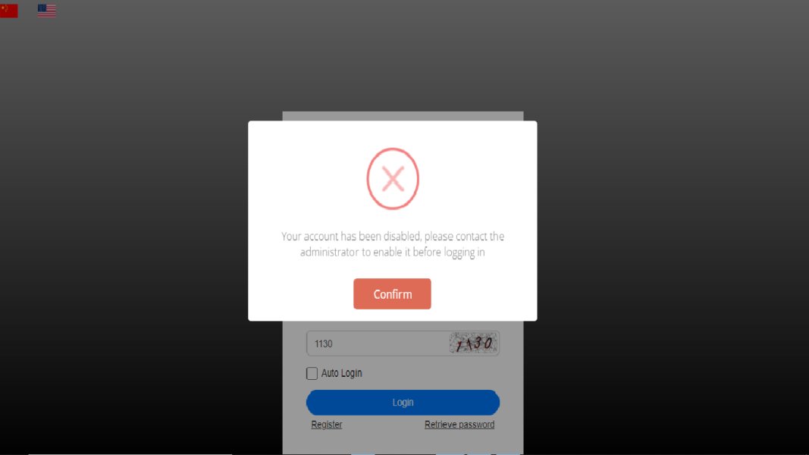
Task: Click the account disabled message text
Action: coord(393,244)
